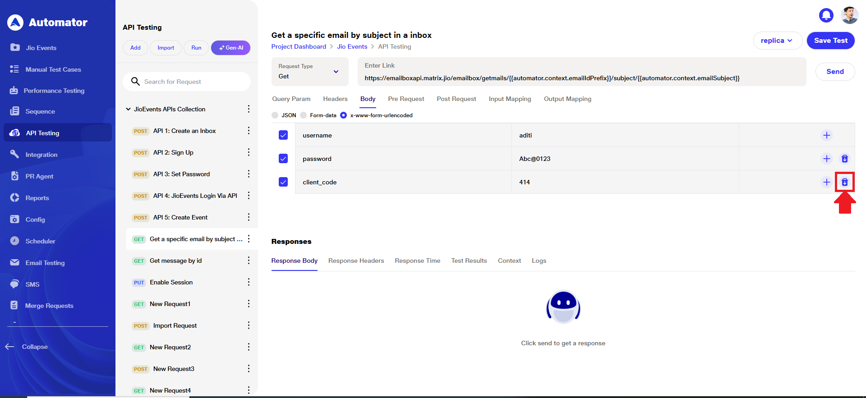Open the Request Type dropdown
The image size is (866, 398).
point(309,72)
